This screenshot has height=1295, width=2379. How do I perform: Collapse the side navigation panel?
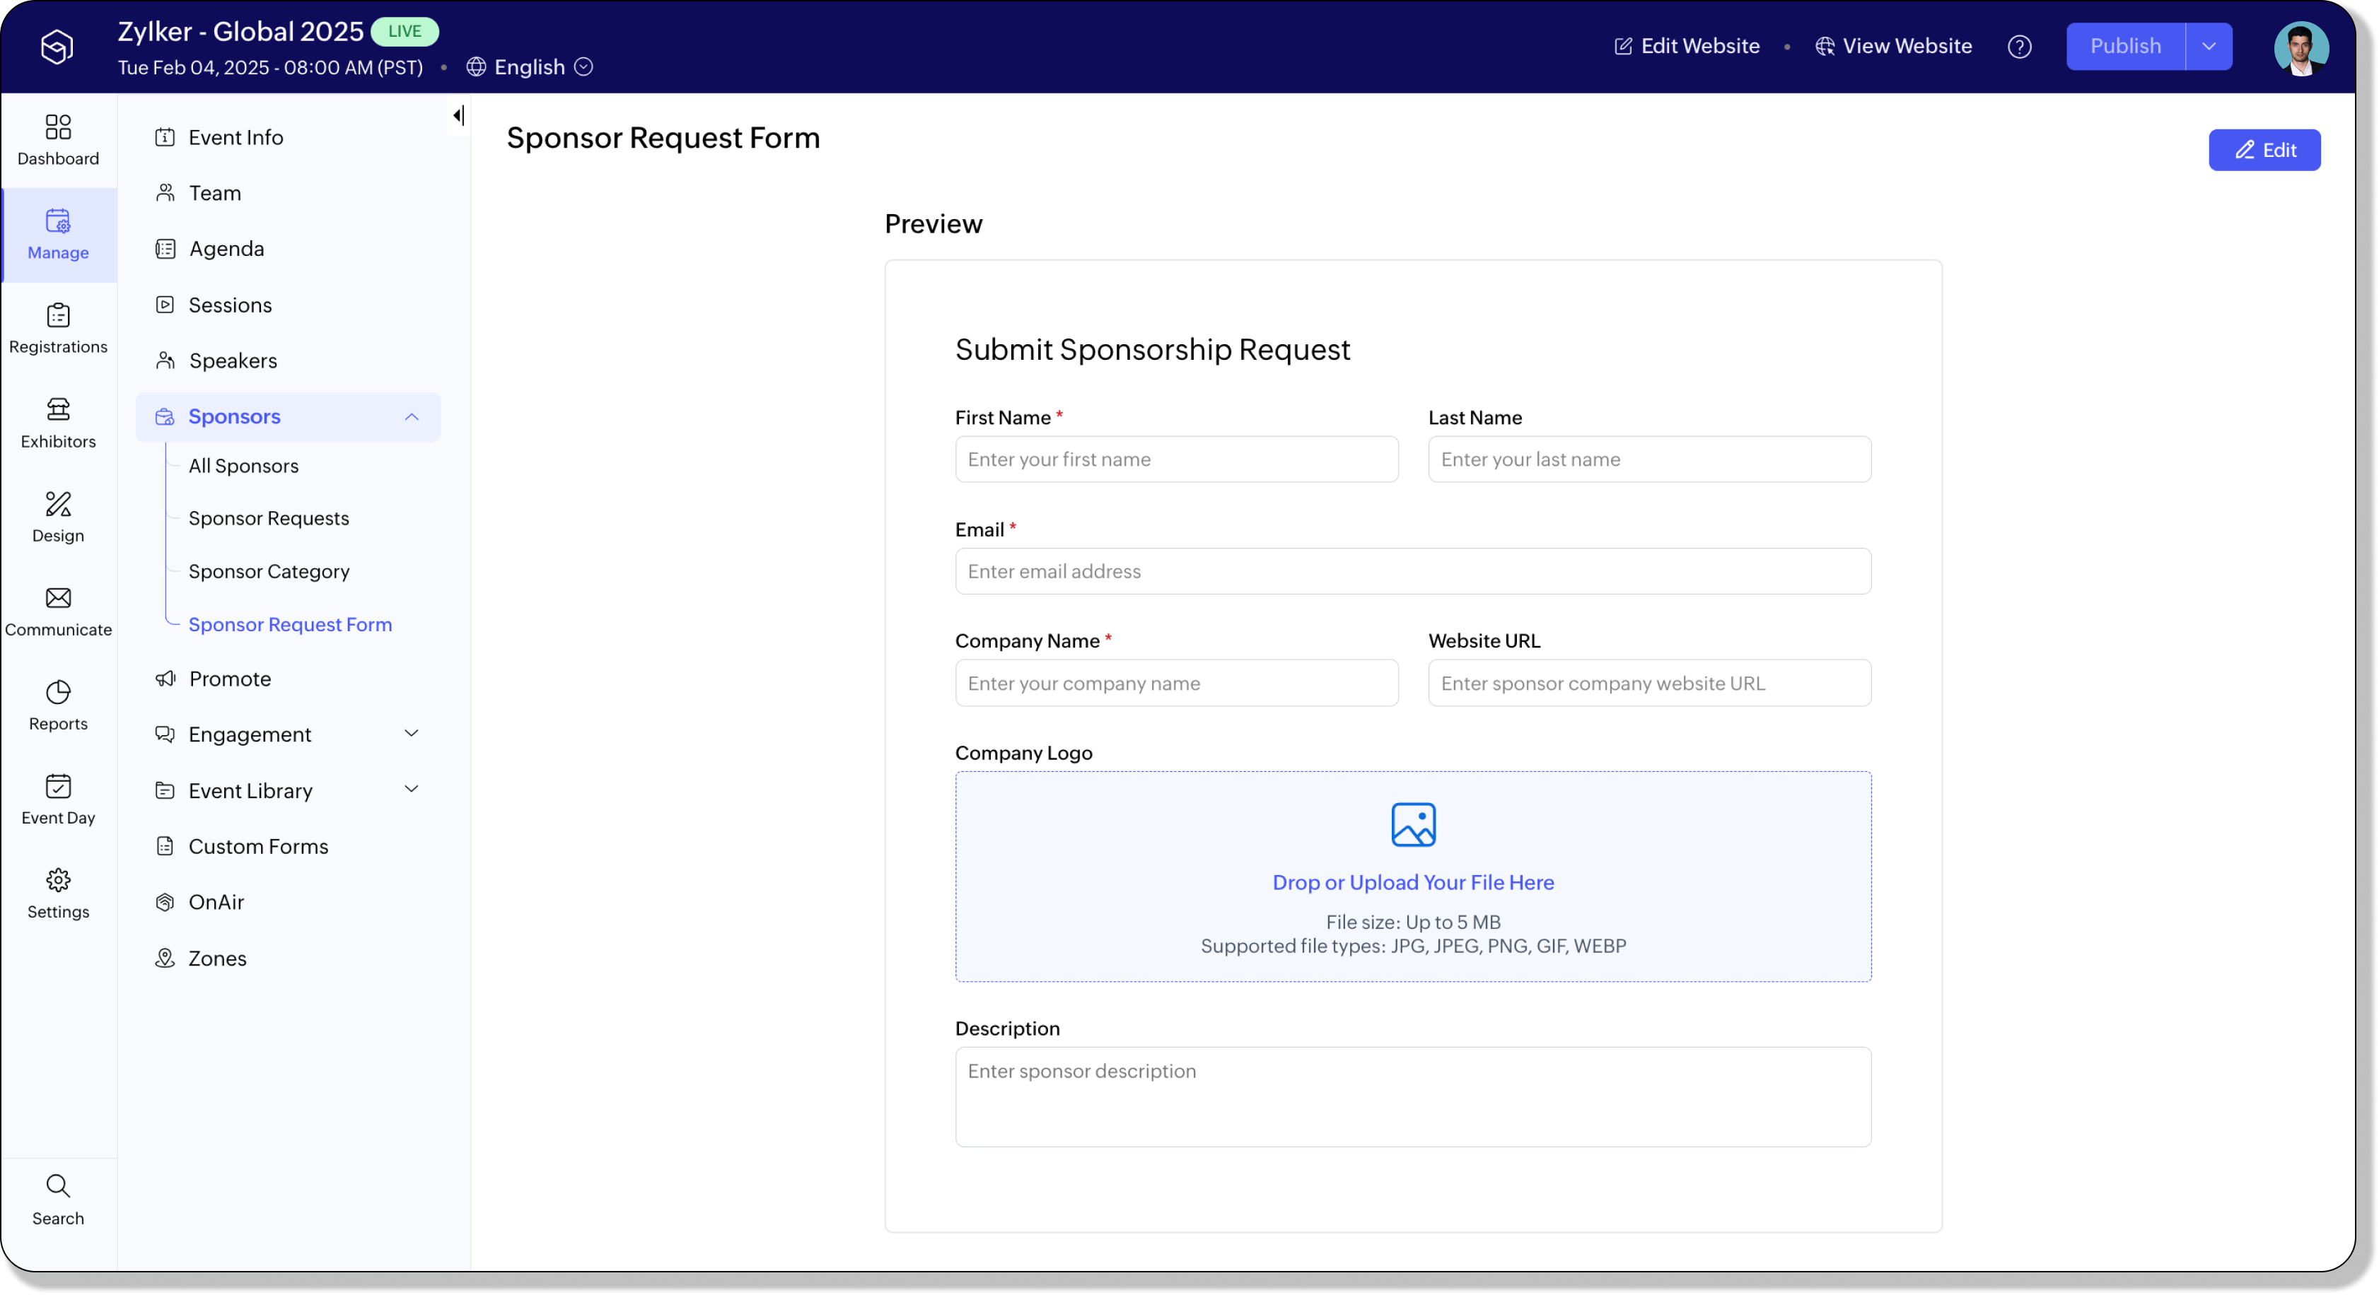click(458, 115)
